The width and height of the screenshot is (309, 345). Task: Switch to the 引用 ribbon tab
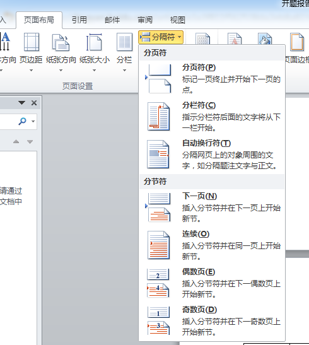79,20
